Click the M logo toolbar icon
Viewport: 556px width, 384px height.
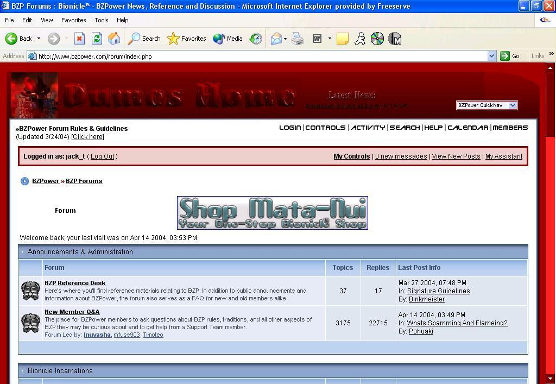(x=395, y=39)
